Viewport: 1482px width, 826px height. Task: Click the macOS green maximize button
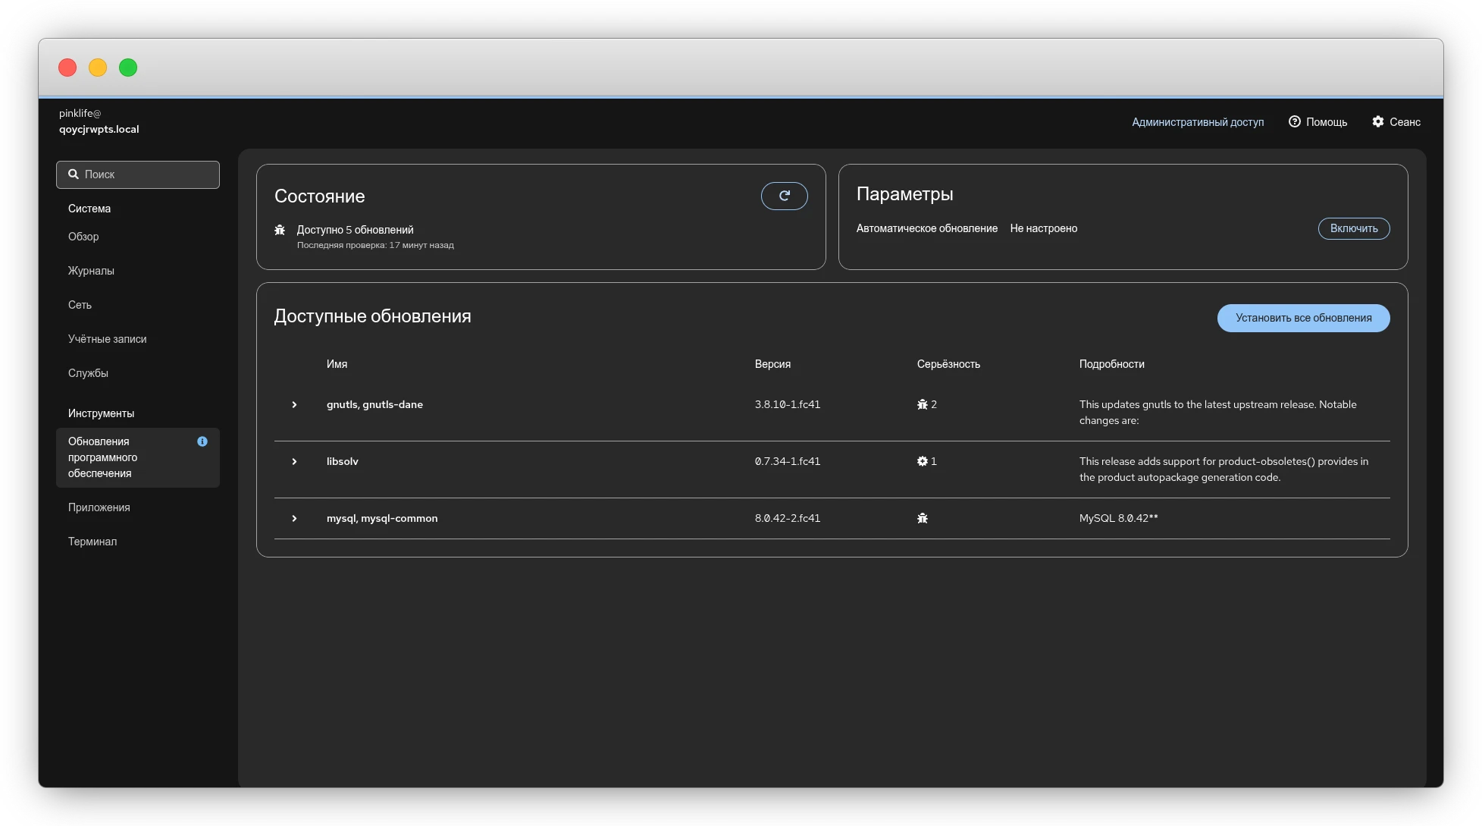point(128,68)
